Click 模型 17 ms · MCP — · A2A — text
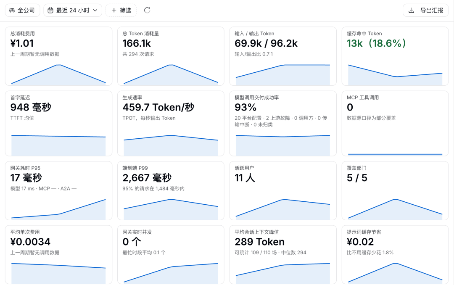Image resolution: width=454 pixels, height=285 pixels. [43, 189]
